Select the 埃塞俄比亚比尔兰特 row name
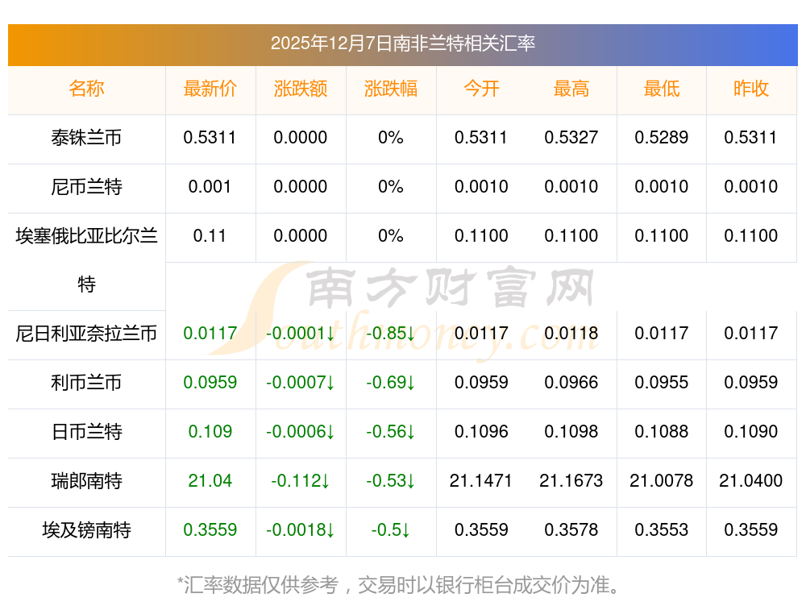806x610 pixels. click(x=86, y=259)
